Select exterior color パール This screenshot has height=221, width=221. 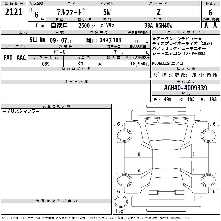coord(59,52)
